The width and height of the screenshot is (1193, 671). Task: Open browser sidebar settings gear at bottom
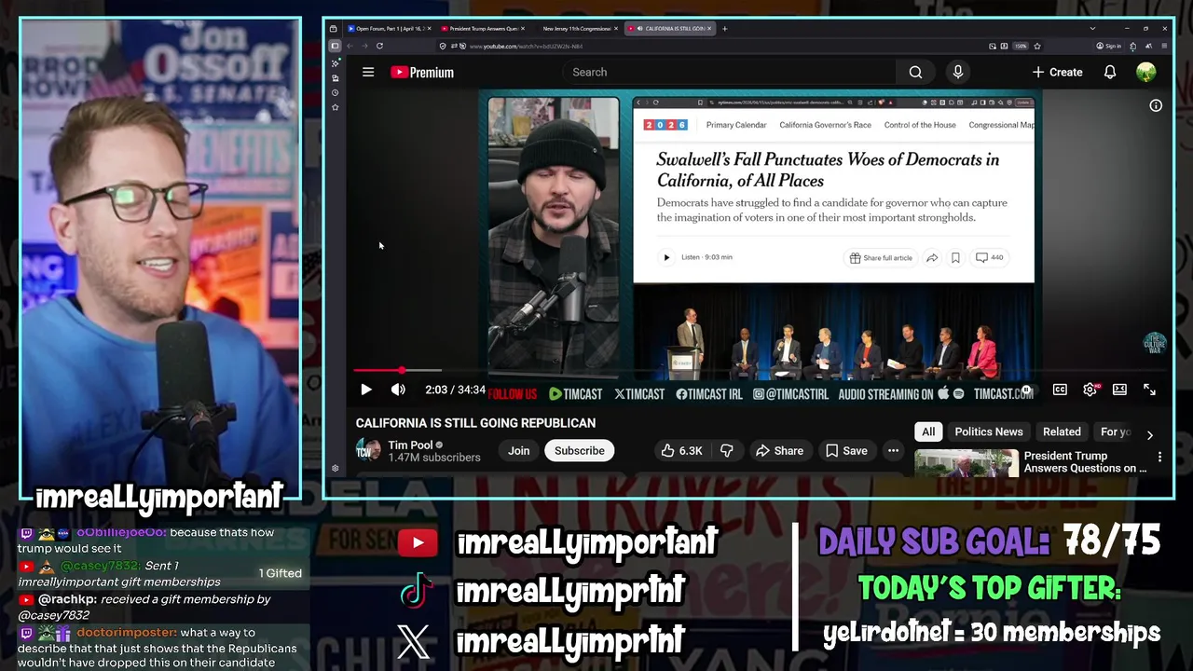point(336,468)
